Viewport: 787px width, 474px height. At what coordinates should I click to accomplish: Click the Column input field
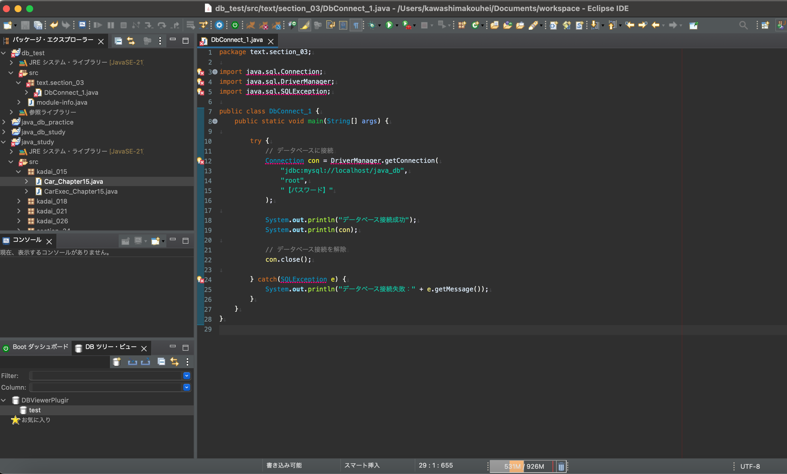(107, 387)
